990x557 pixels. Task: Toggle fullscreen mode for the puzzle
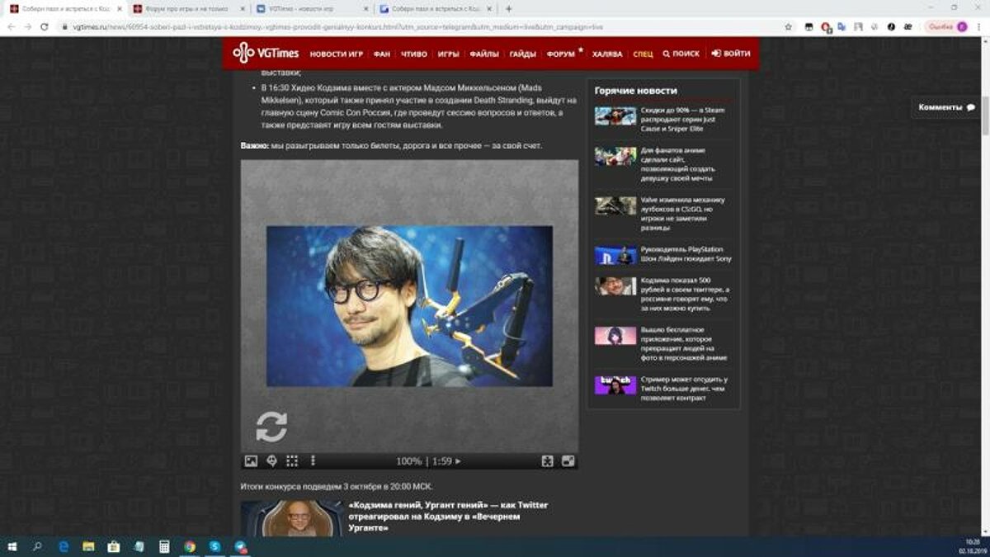click(x=568, y=461)
